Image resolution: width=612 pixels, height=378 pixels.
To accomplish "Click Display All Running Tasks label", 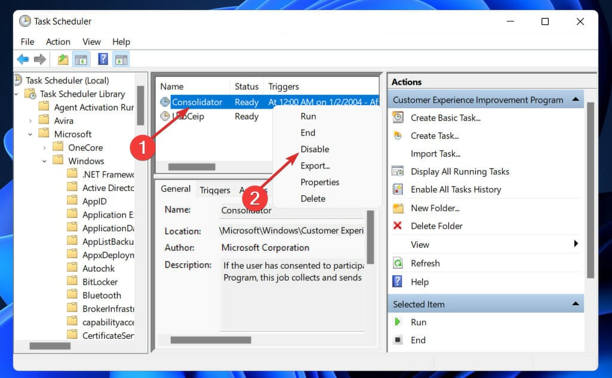I will click(460, 171).
